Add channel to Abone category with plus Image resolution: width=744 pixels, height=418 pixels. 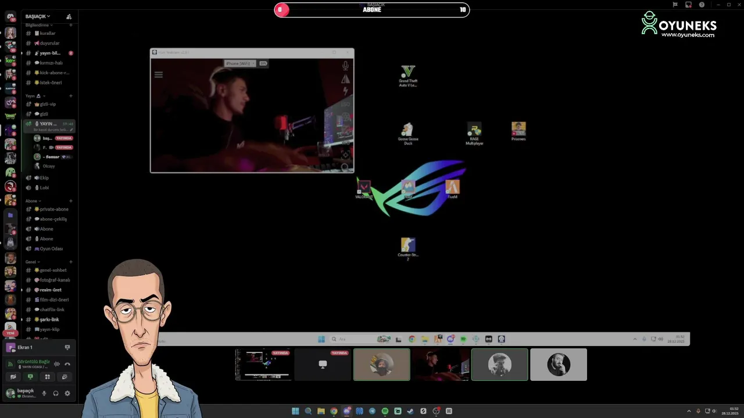point(71,201)
